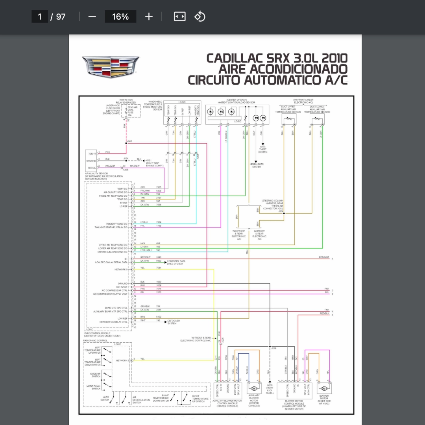This screenshot has width=425, height=425.
Task: Rotate the document with the rotate icon
Action: [200, 17]
